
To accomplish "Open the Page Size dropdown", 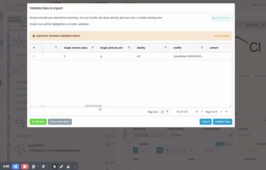I will pyautogui.click(x=164, y=112).
